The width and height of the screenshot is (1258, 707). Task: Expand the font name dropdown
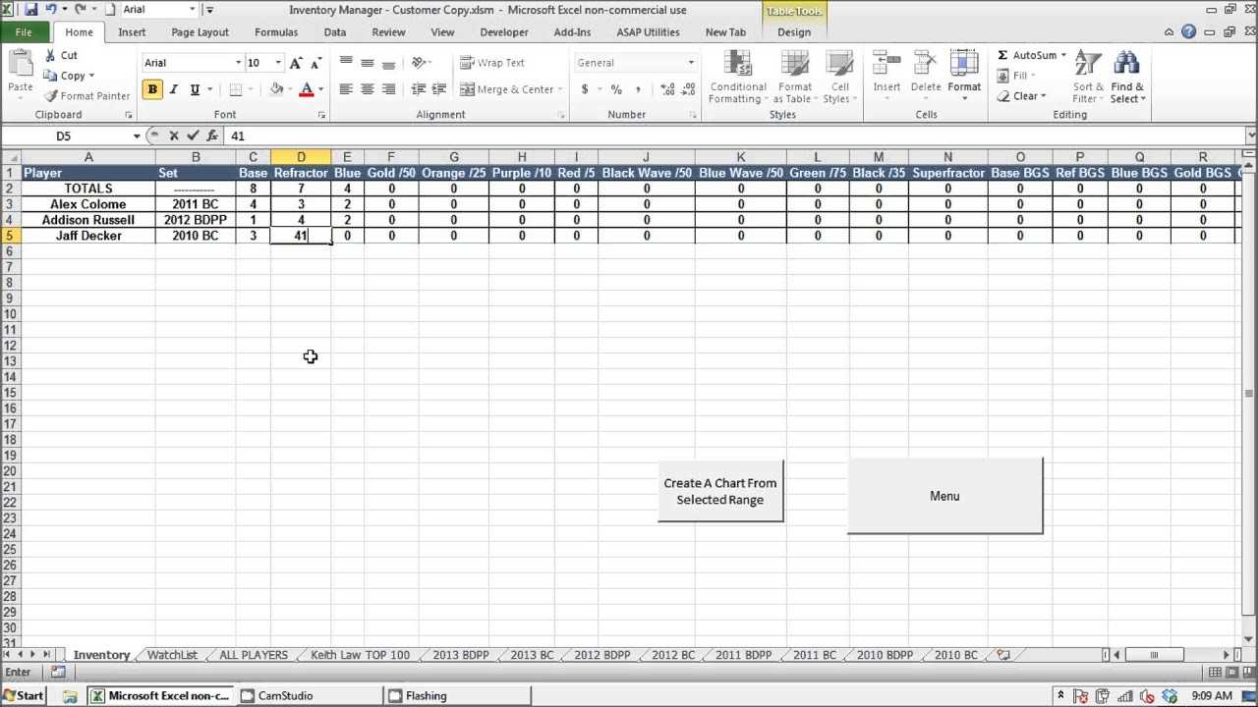coord(238,63)
